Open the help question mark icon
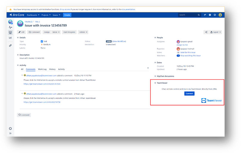Image resolution: width=241 pixels, height=153 pixels. tap(210, 15)
